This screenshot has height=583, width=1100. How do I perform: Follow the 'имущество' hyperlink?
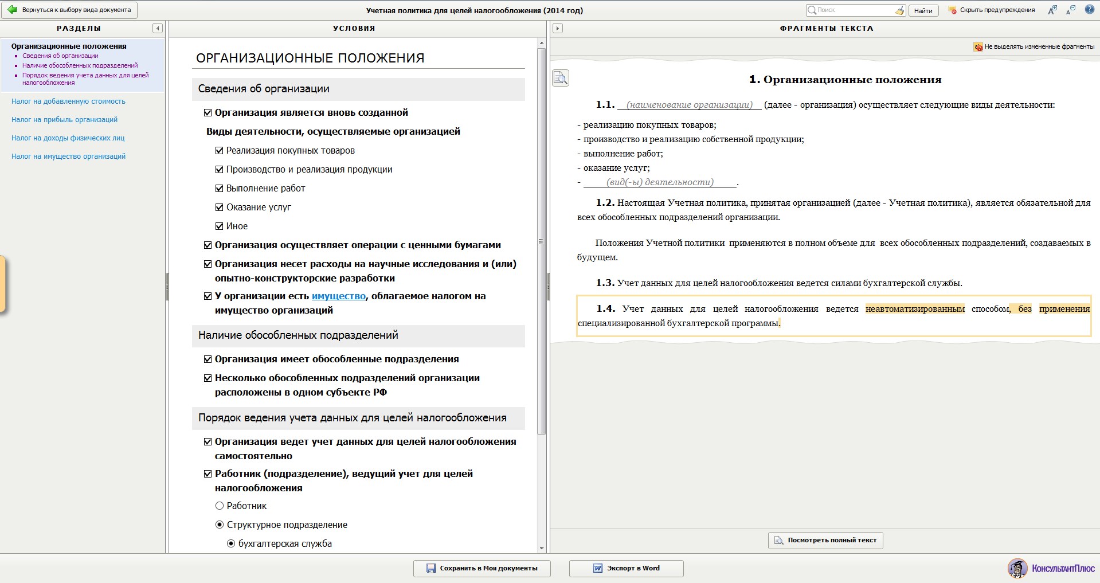point(338,296)
